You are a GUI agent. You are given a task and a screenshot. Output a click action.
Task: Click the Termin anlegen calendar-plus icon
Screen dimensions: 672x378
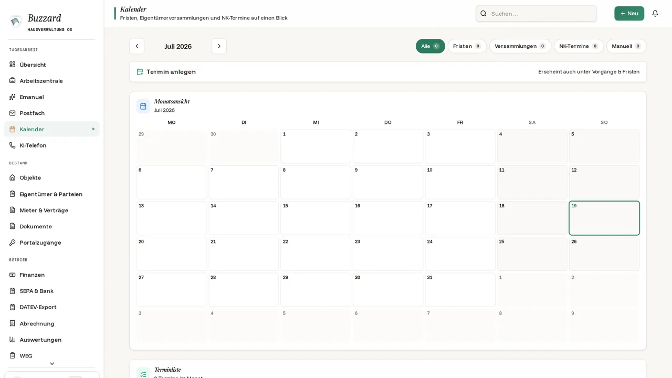coord(140,72)
